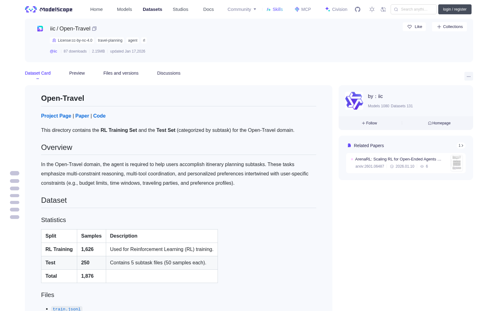Click the updated Jan 17,2026 text
The width and height of the screenshot is (498, 311).
128,51
